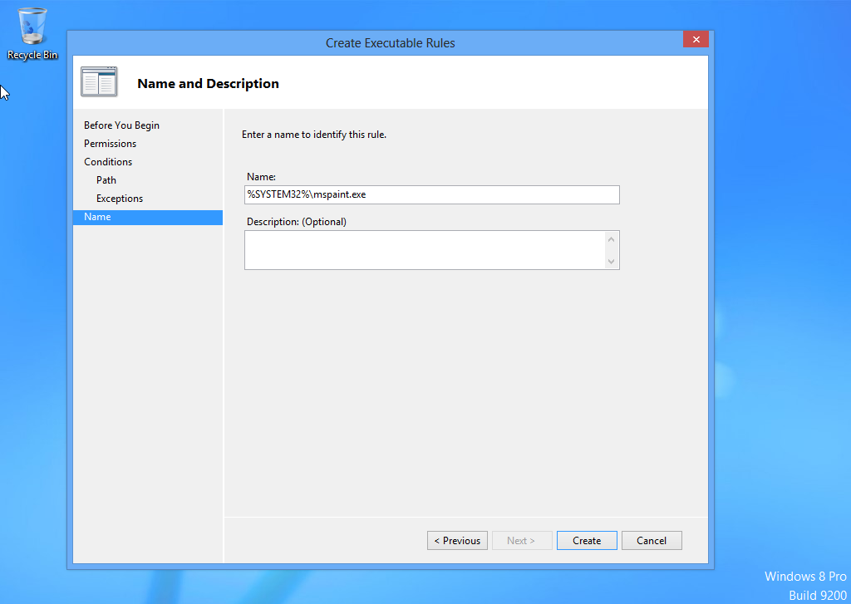Go back with the Previous button
The width and height of the screenshot is (851, 604).
click(x=457, y=541)
